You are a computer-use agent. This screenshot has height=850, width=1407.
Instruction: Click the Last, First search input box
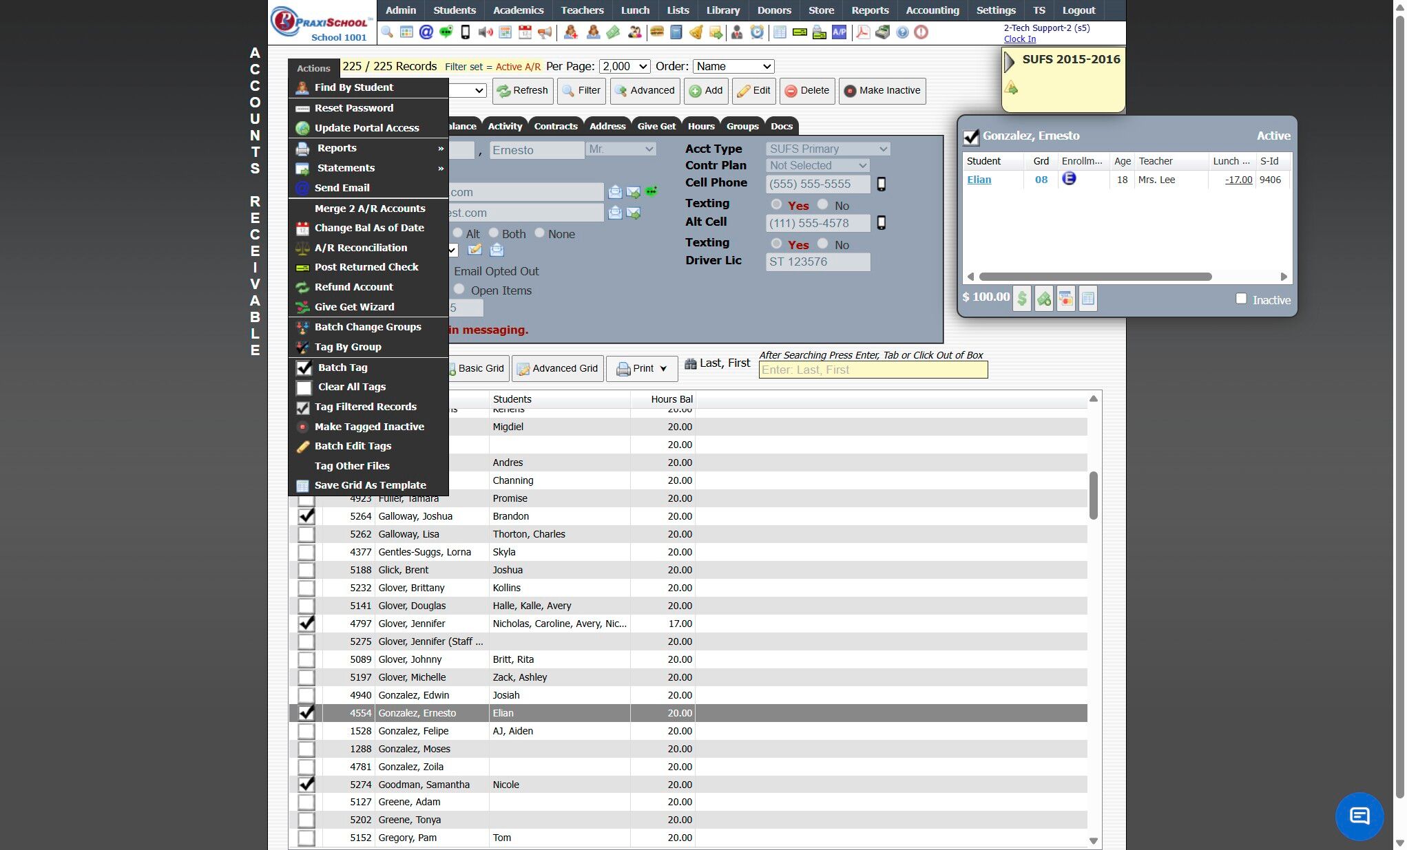pyautogui.click(x=873, y=370)
